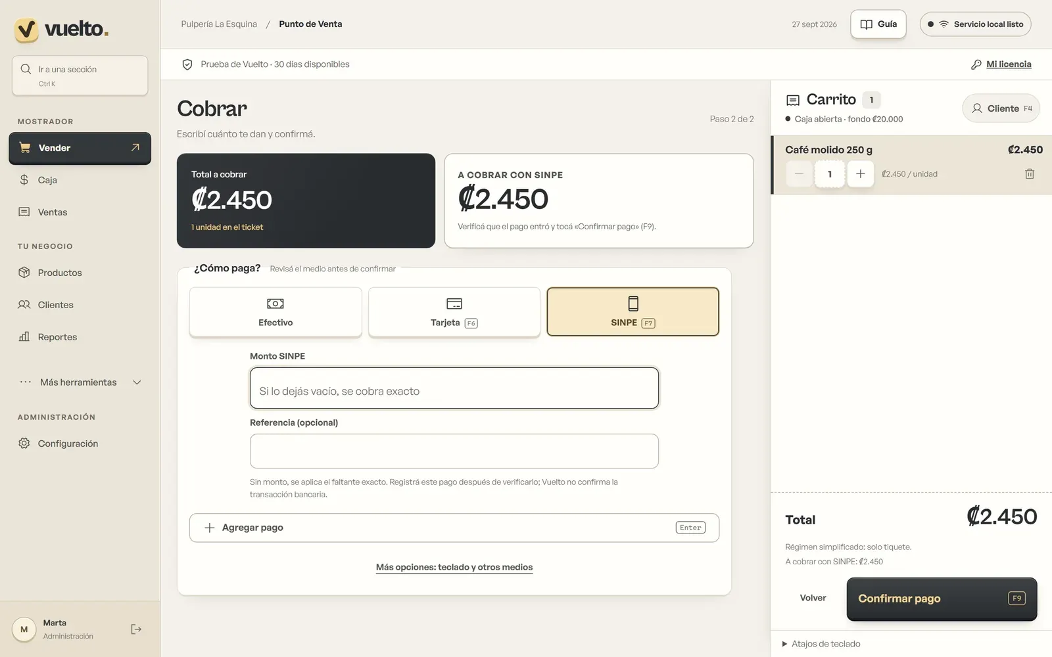Click 'Paso 2 de 2' step text
This screenshot has height=657, width=1052.
[x=732, y=119]
